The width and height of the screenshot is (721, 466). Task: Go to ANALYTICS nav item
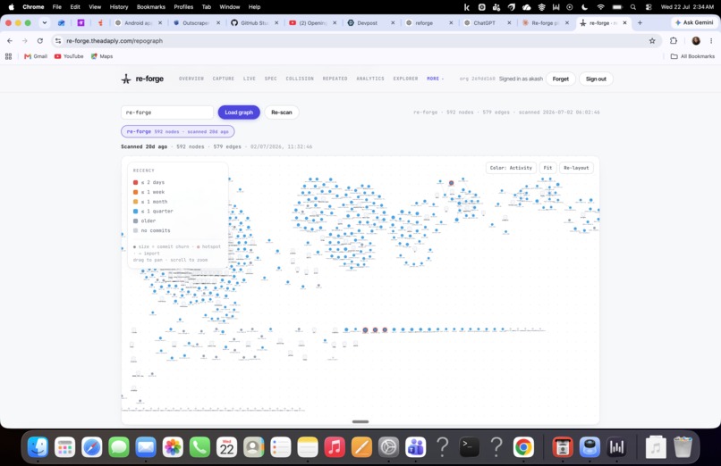tap(370, 79)
